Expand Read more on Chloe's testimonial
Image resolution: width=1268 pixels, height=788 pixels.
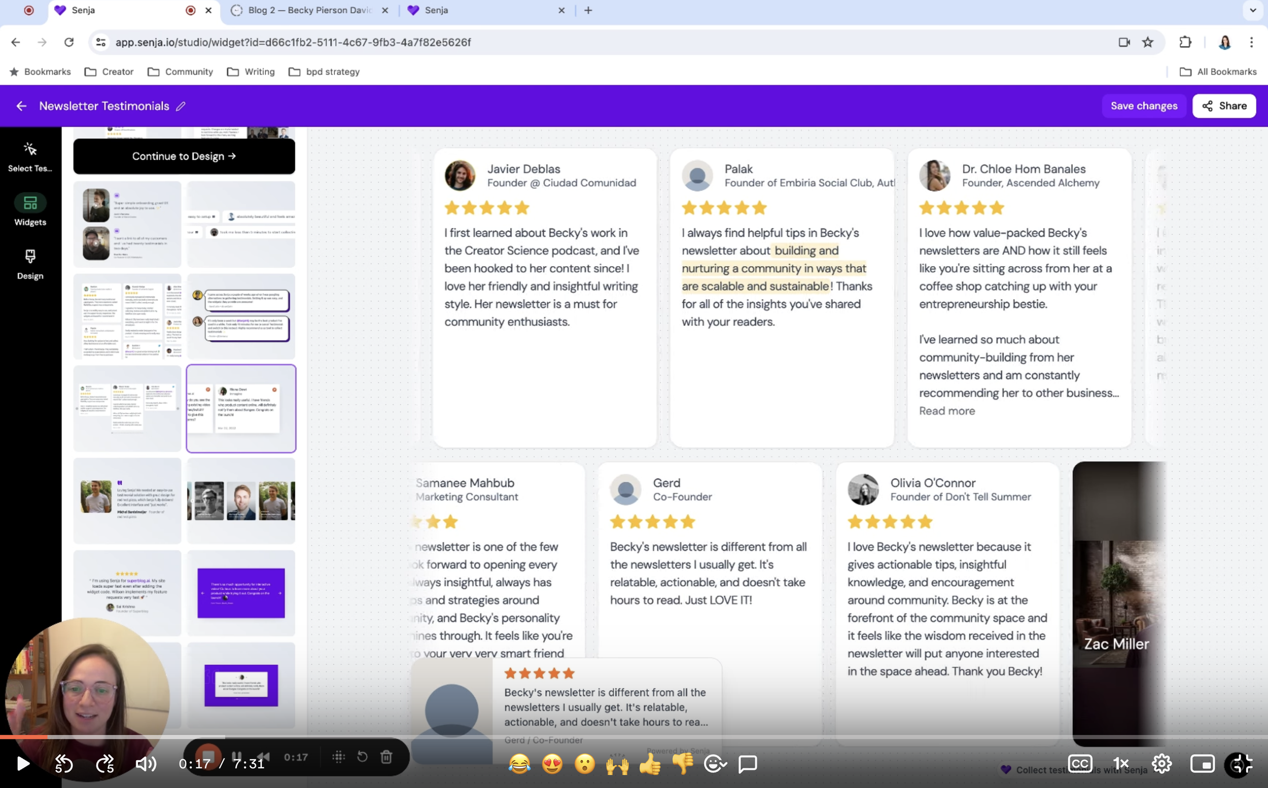[947, 410]
